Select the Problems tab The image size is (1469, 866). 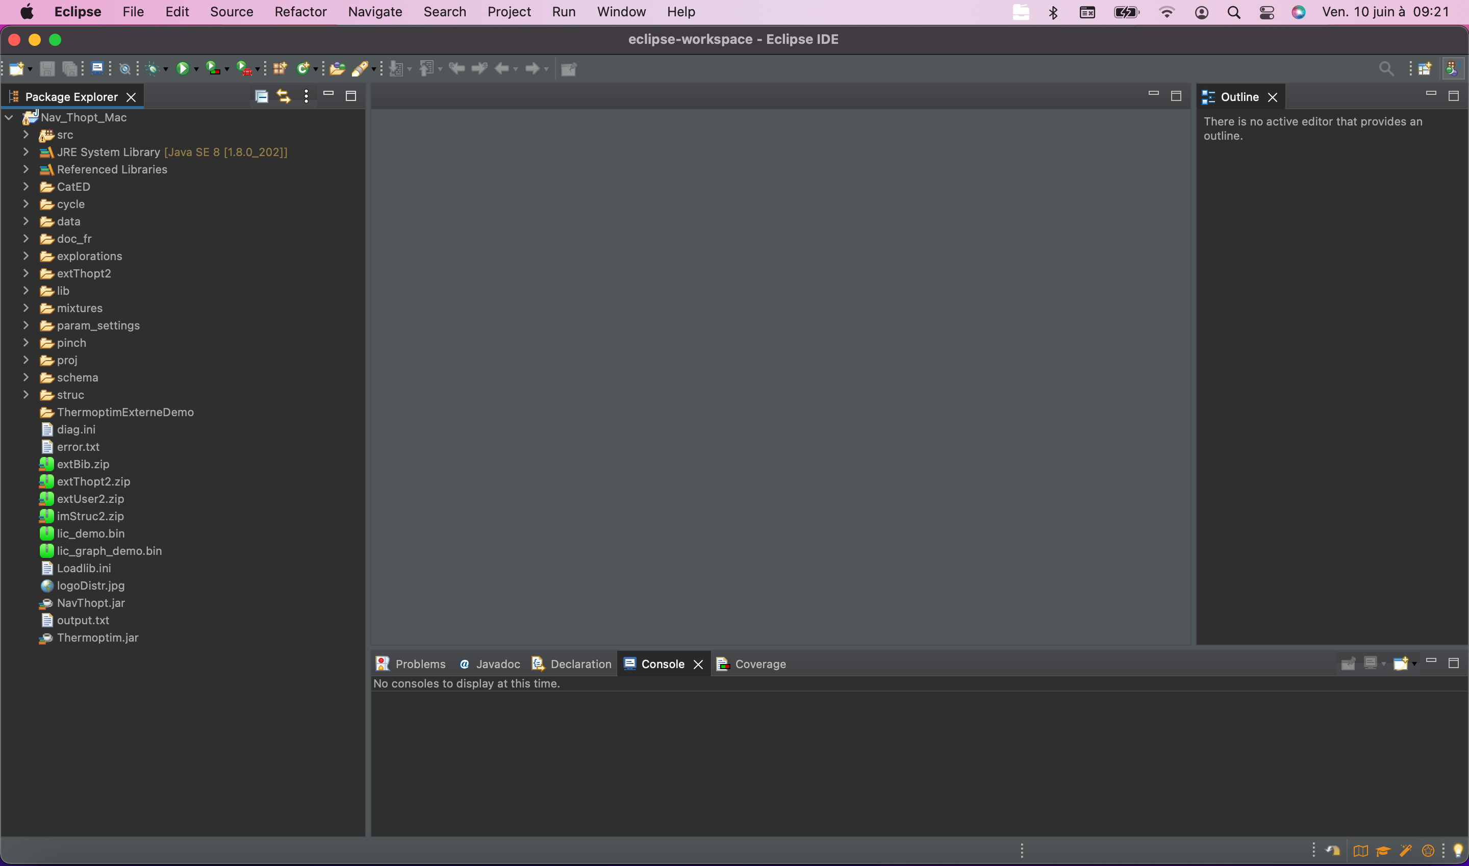click(x=421, y=663)
